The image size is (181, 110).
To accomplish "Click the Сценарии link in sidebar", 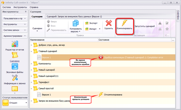I will tap(15, 61).
